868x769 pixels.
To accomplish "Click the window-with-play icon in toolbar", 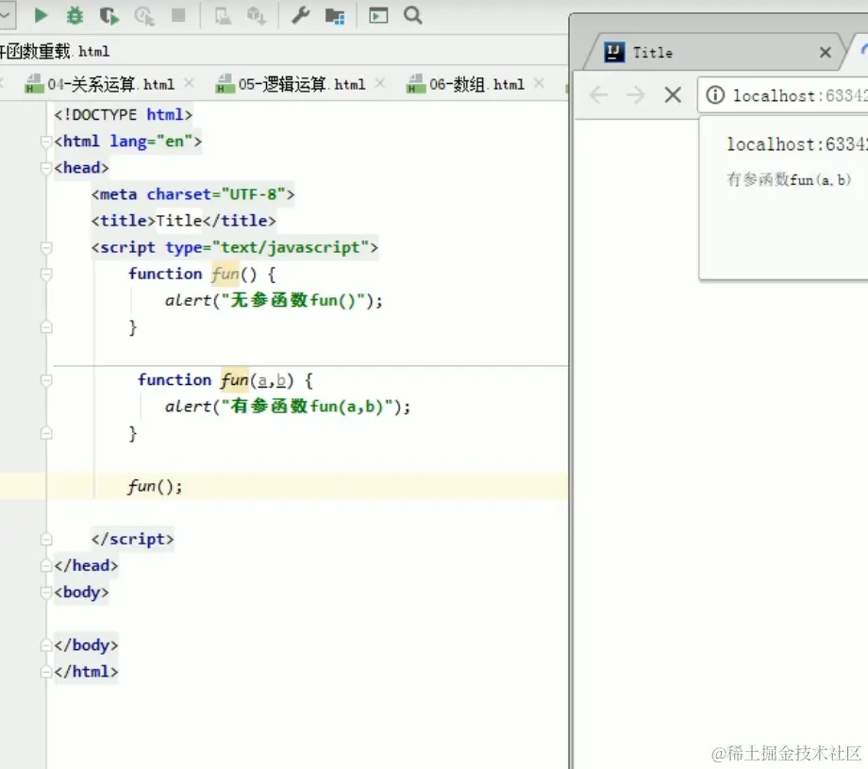I will click(x=378, y=15).
